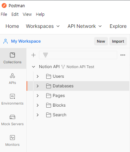This screenshot has height=152, width=130.
Task: Open the Edit menu
Action: pos(15,14)
